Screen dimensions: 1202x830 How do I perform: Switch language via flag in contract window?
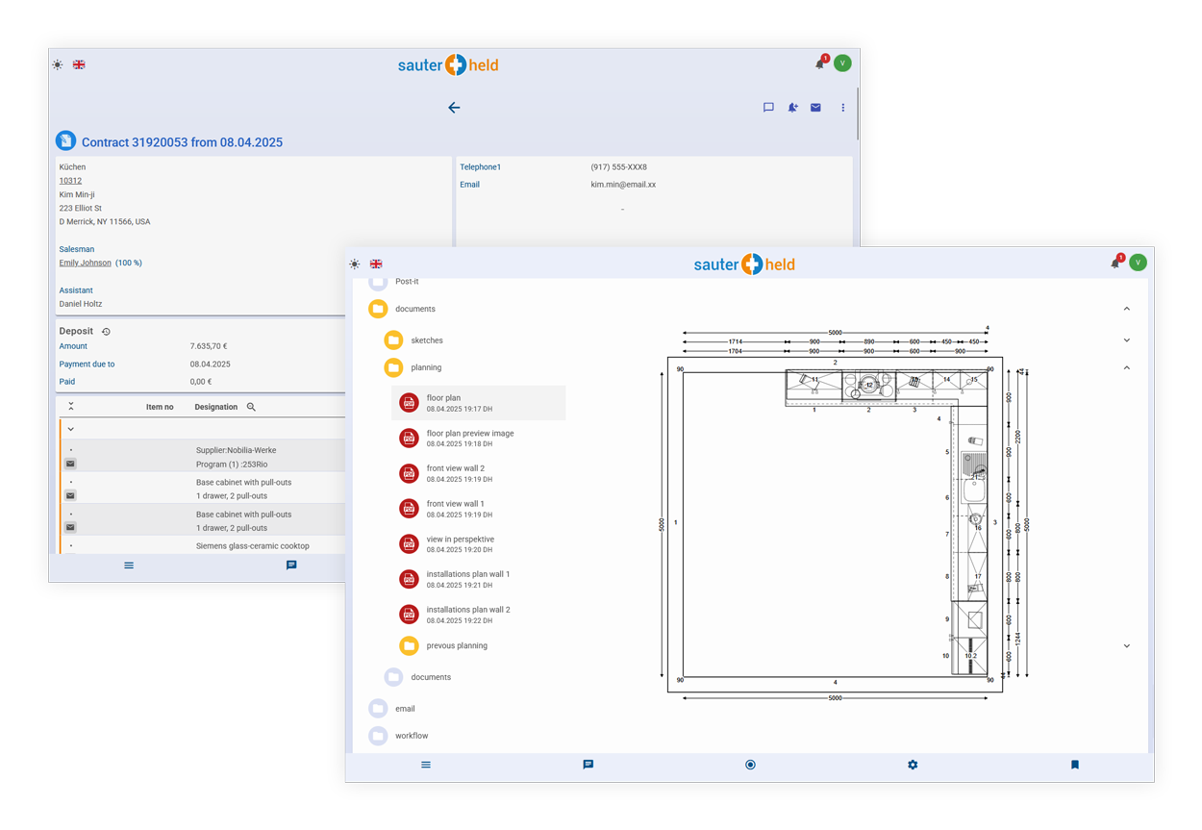[79, 64]
